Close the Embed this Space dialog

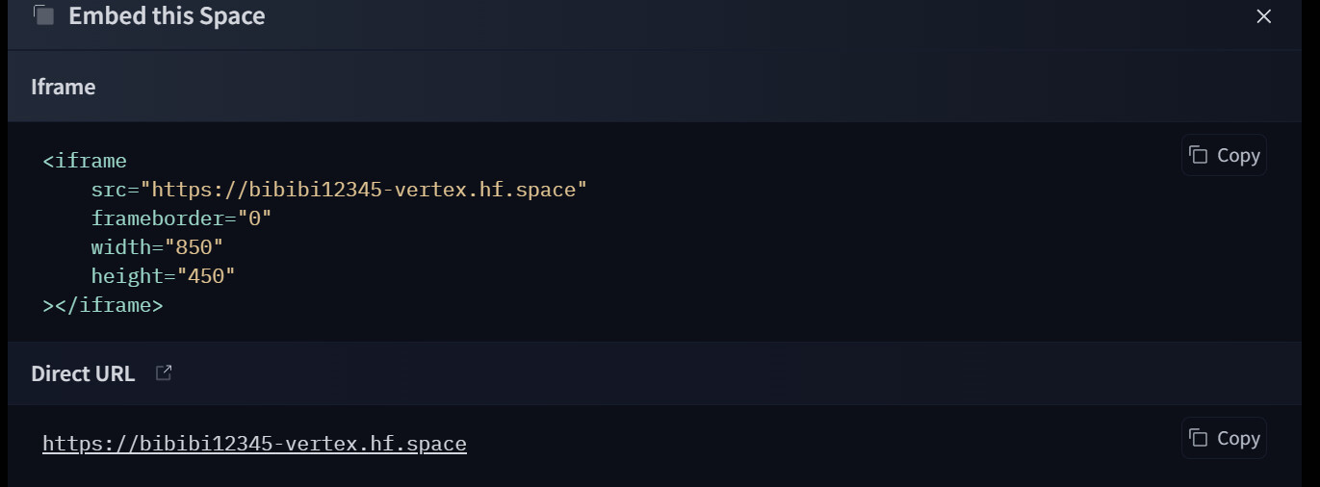(1263, 16)
